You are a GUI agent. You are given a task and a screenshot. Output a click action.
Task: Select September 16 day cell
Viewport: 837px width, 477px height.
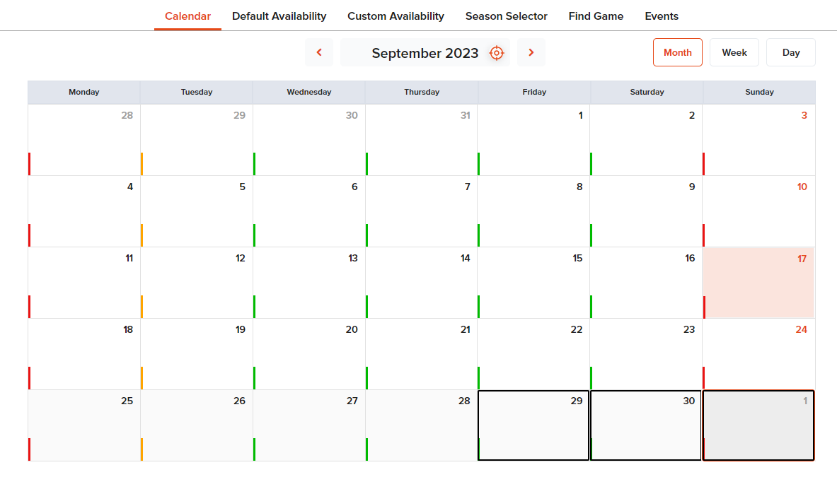(x=647, y=283)
